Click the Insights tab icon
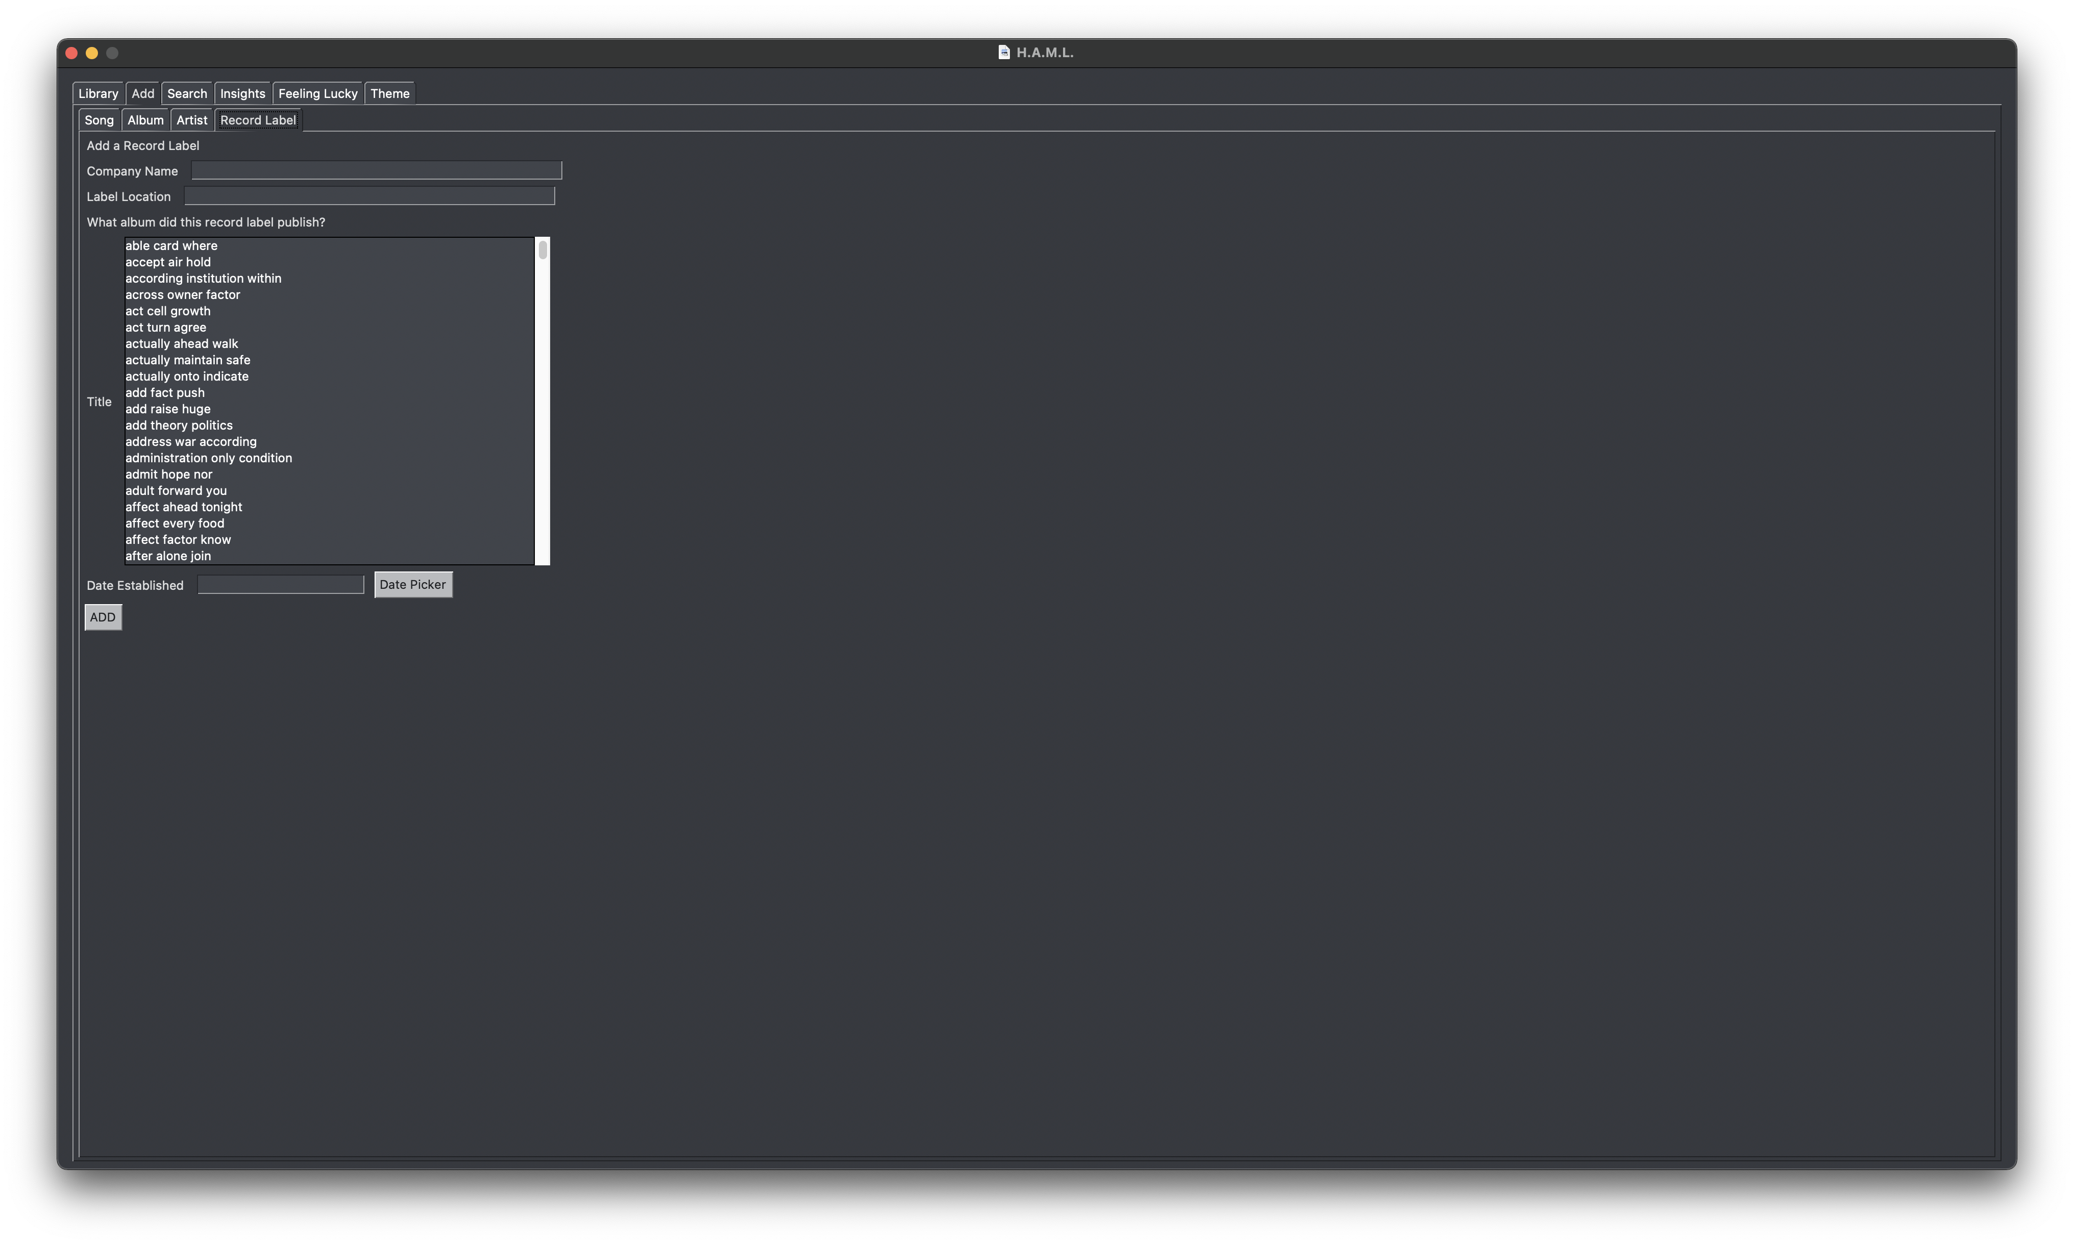2074x1245 pixels. point(241,92)
